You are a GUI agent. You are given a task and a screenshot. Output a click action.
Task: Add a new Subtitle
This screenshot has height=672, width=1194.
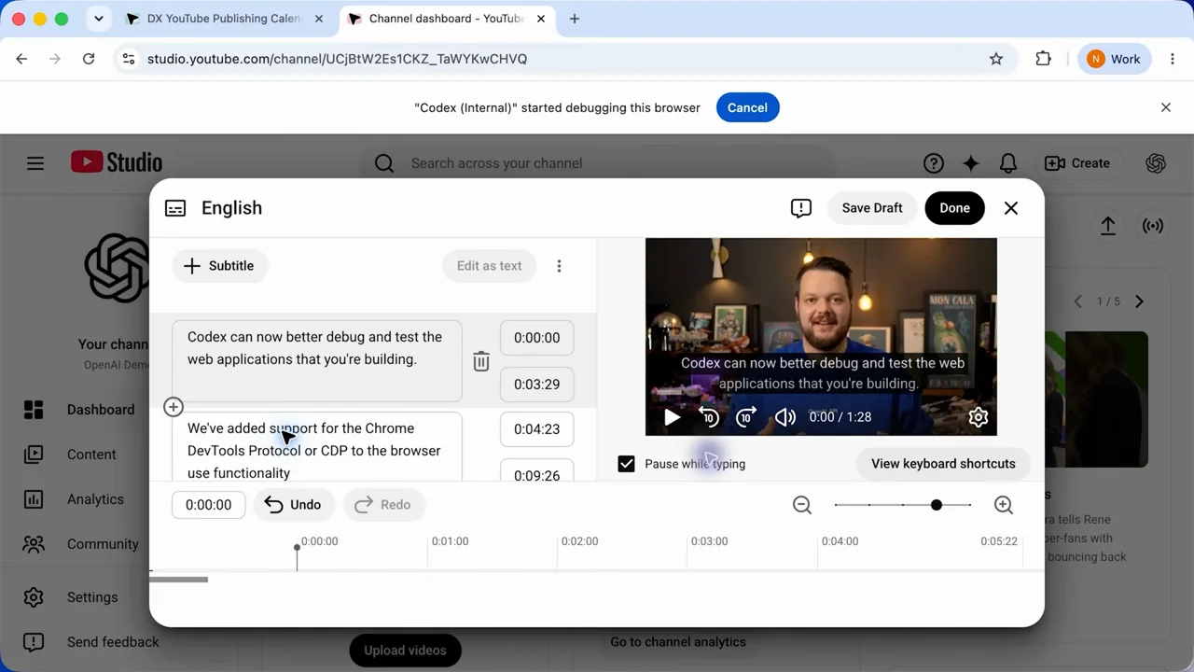[x=219, y=266]
